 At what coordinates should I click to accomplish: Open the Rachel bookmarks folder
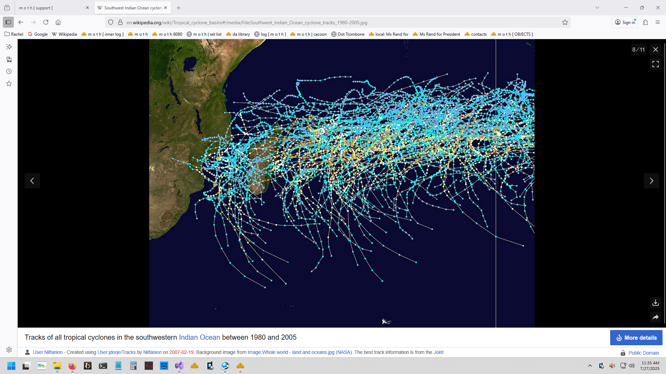[14, 34]
